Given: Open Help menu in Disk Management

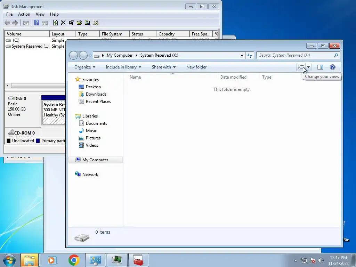Looking at the screenshot, I should pyautogui.click(x=54, y=14).
